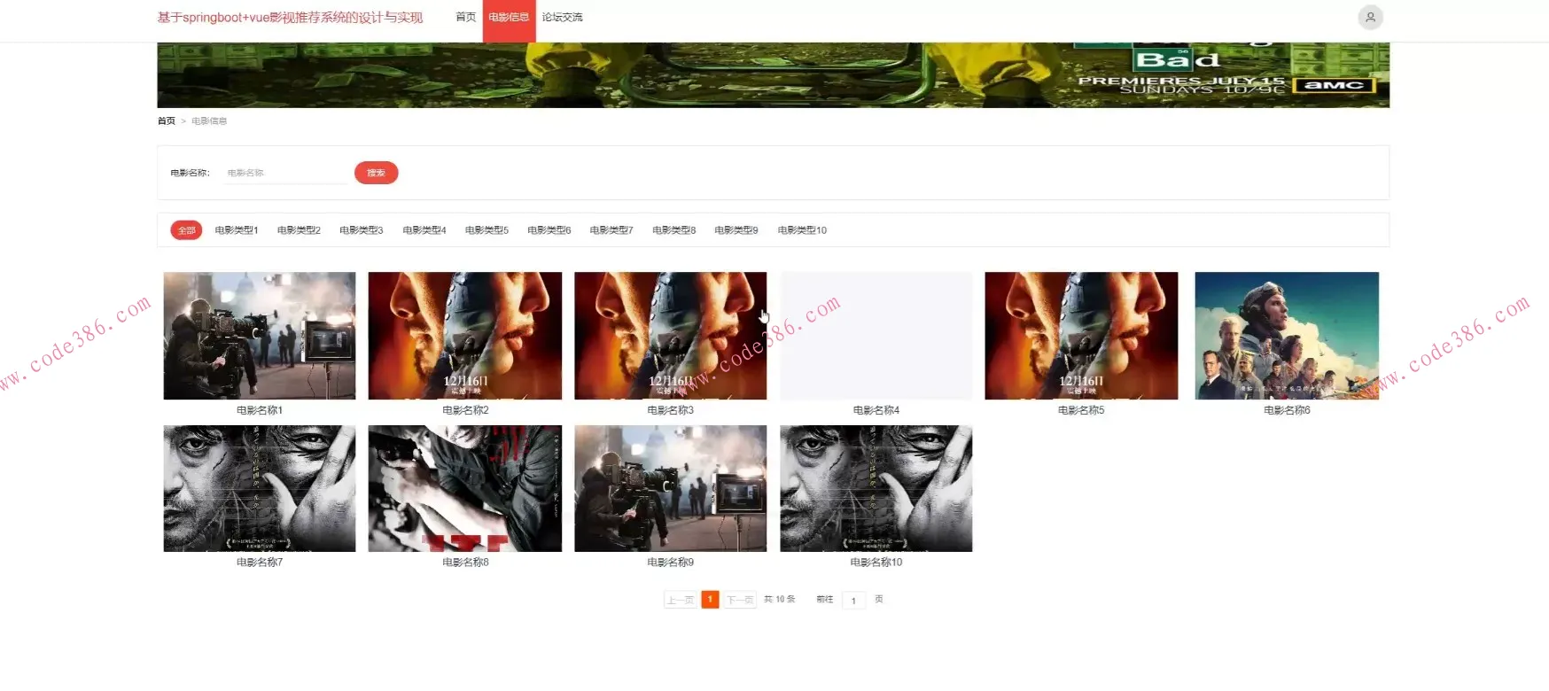Viewport: 1549px width, 691px height.
Task: Click the 电影名称1 title text
Action: [260, 410]
